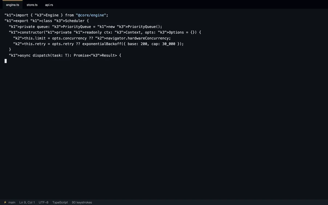Image resolution: width=328 pixels, height=205 pixels.
Task: Click opts.concurrency in the limit assignment
Action: click(69, 38)
